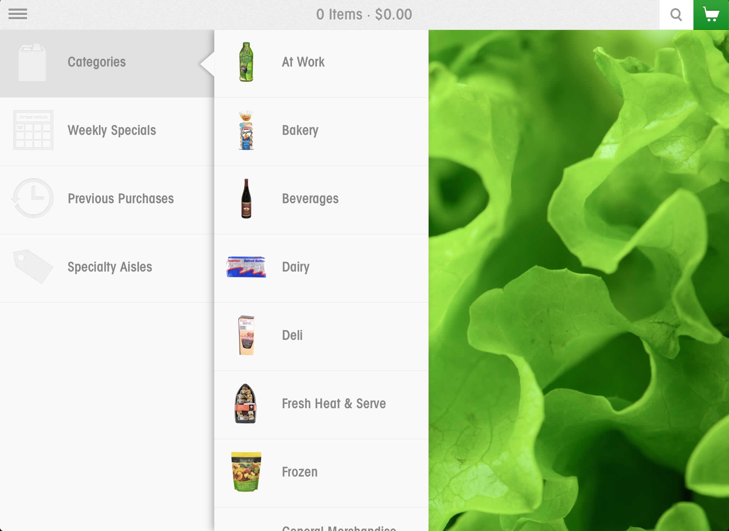Select the Weekly Specials label
The width and height of the screenshot is (729, 531).
pos(112,131)
